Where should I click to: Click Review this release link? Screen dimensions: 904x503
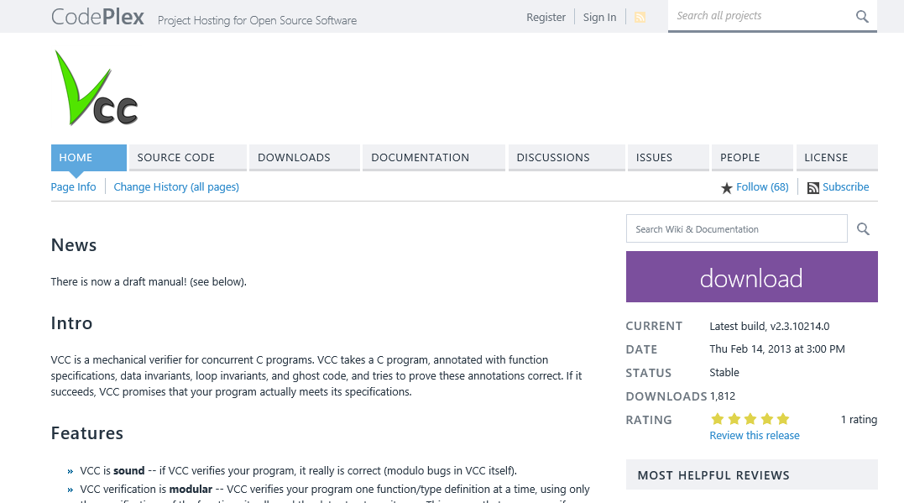[754, 436]
